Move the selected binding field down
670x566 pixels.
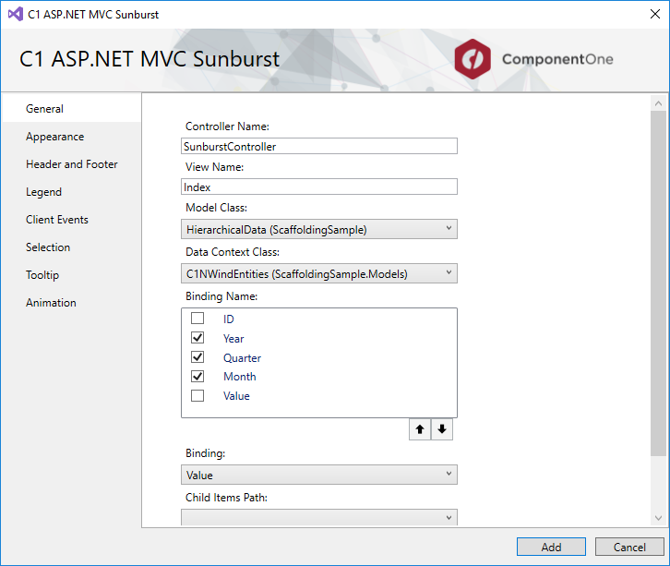click(x=442, y=429)
